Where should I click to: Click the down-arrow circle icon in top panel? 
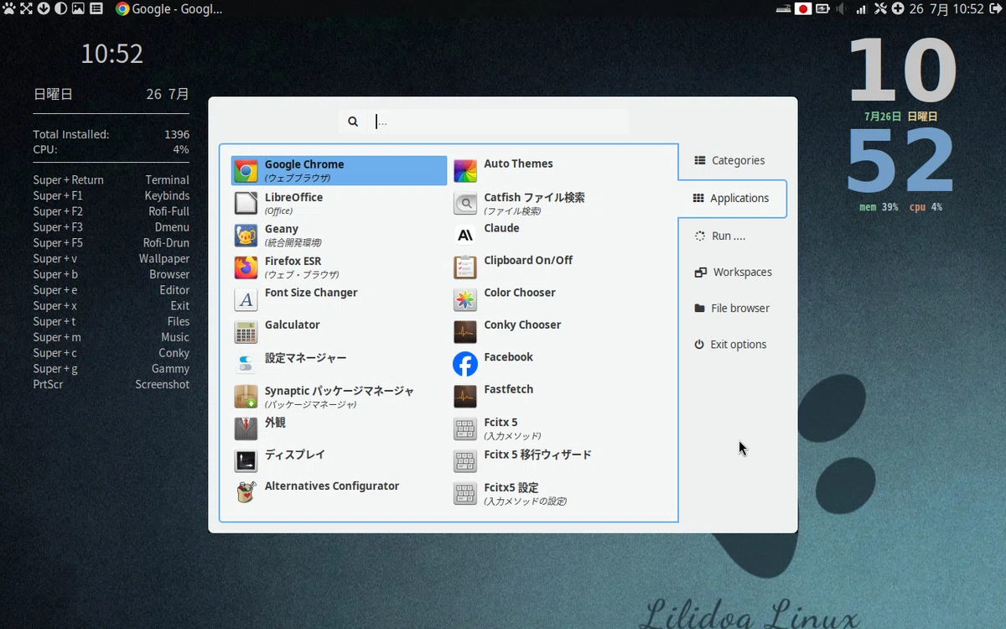[x=44, y=9]
